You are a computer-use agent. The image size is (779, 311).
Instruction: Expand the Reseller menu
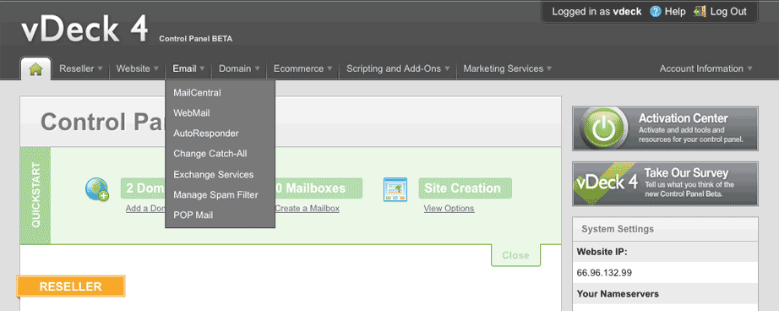(81, 68)
